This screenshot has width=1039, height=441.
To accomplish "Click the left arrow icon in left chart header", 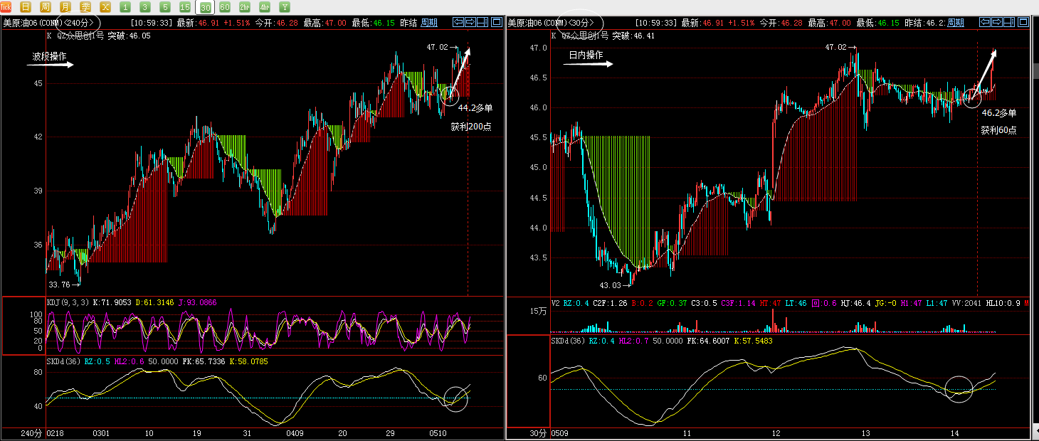I will coord(458,23).
